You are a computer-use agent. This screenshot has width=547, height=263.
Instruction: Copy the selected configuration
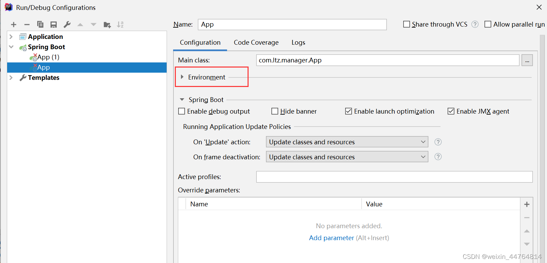[40, 25]
